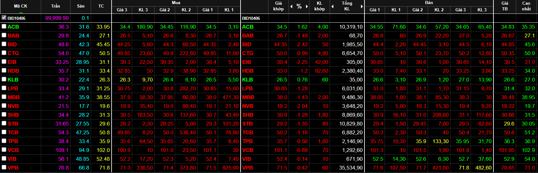Click VIB reference price 52.48
This screenshot has width=538, height=173.
click(103, 159)
